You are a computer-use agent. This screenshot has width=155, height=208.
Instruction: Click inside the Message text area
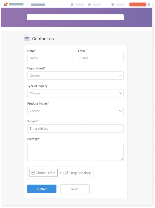[75, 151]
